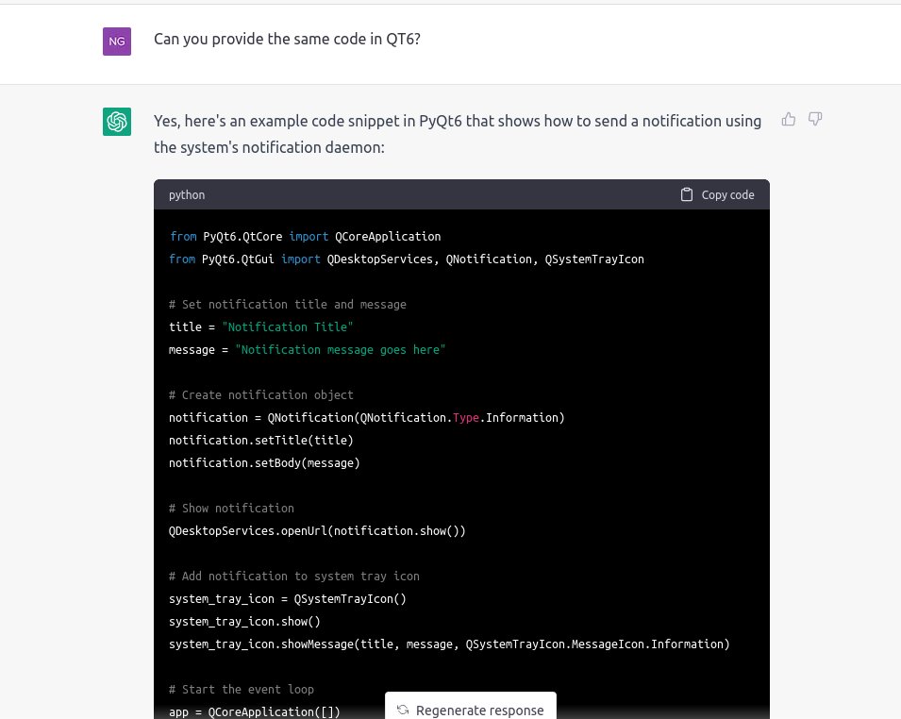Click the comment '# Add notification to system tray icon'
Screen dimensions: 901x719
(x=294, y=576)
